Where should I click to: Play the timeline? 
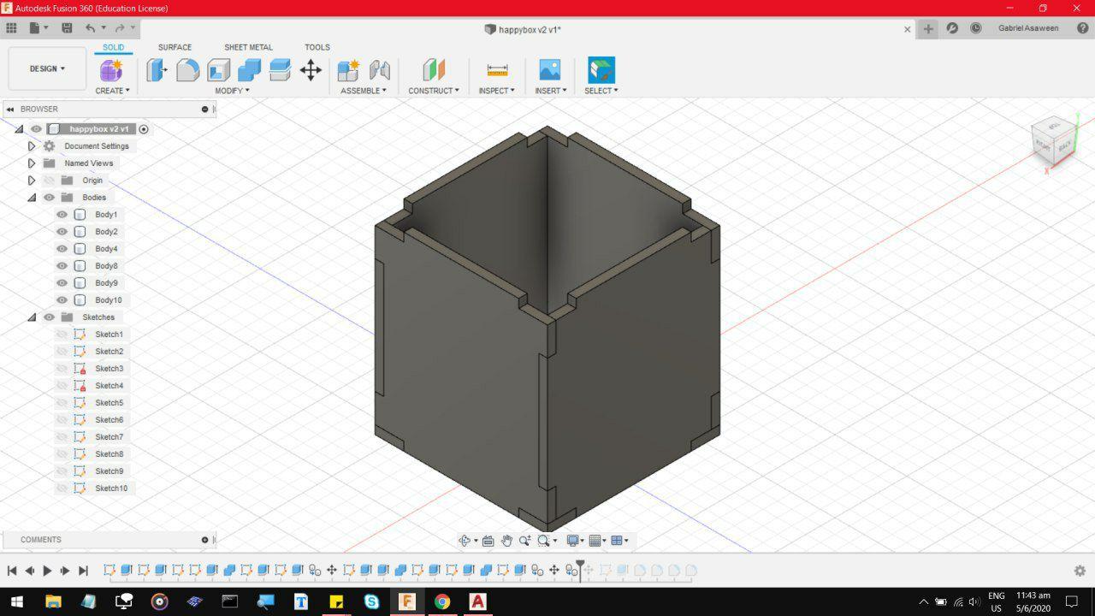pyautogui.click(x=47, y=571)
